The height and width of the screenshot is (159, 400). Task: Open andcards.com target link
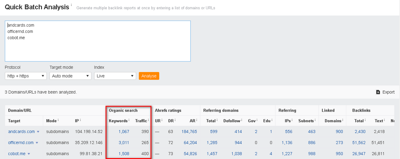coord(22,131)
